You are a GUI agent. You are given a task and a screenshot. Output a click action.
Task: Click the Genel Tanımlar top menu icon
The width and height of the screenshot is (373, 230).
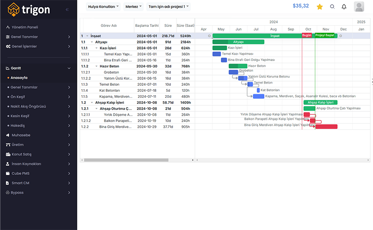8,37
